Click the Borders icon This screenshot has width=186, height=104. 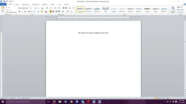click(71, 12)
